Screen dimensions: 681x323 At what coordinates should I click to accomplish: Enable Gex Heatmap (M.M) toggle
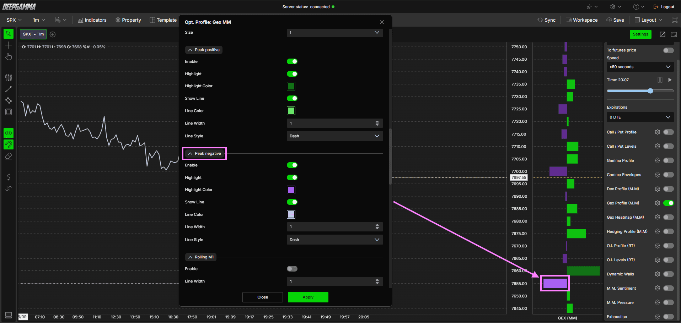(x=669, y=217)
